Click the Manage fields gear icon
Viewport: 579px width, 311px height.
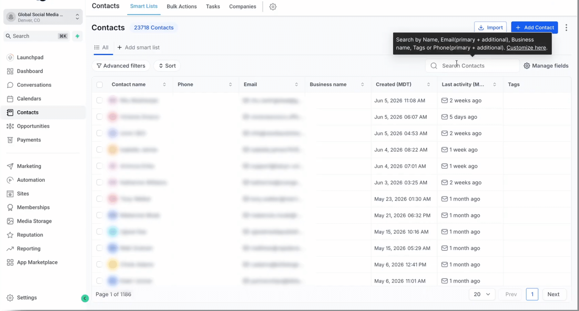pos(527,66)
